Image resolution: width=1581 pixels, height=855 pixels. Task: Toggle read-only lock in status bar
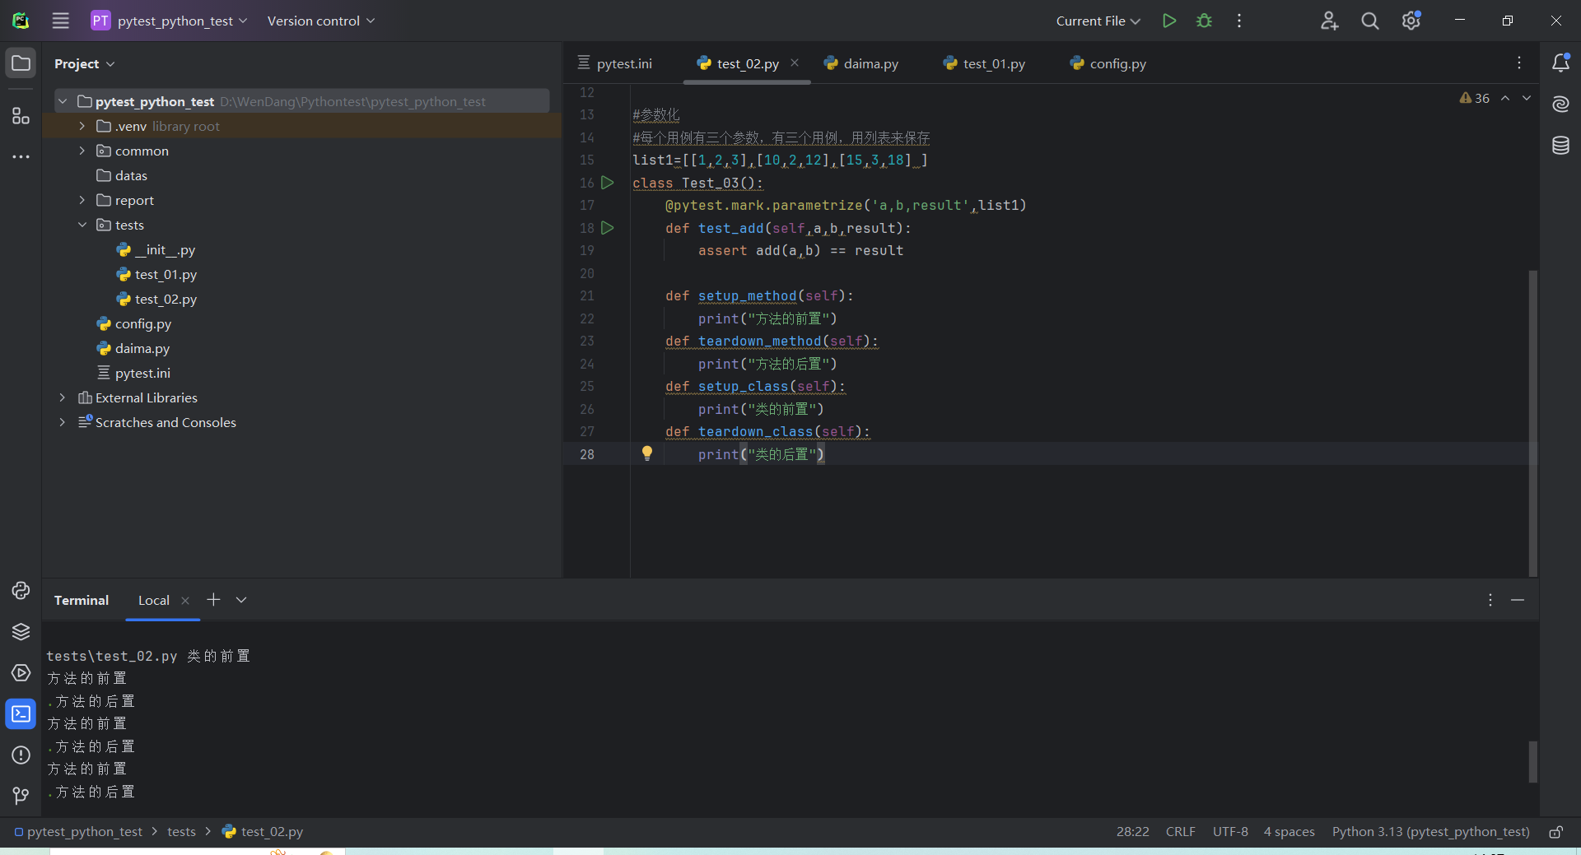(x=1556, y=832)
